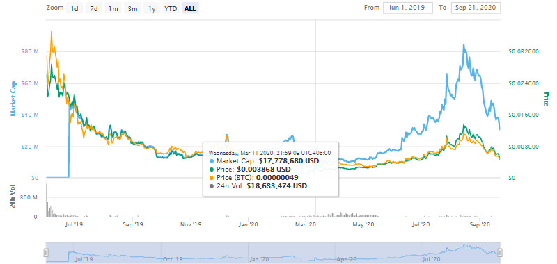Click the $0.008000 price axis label

click(524, 147)
